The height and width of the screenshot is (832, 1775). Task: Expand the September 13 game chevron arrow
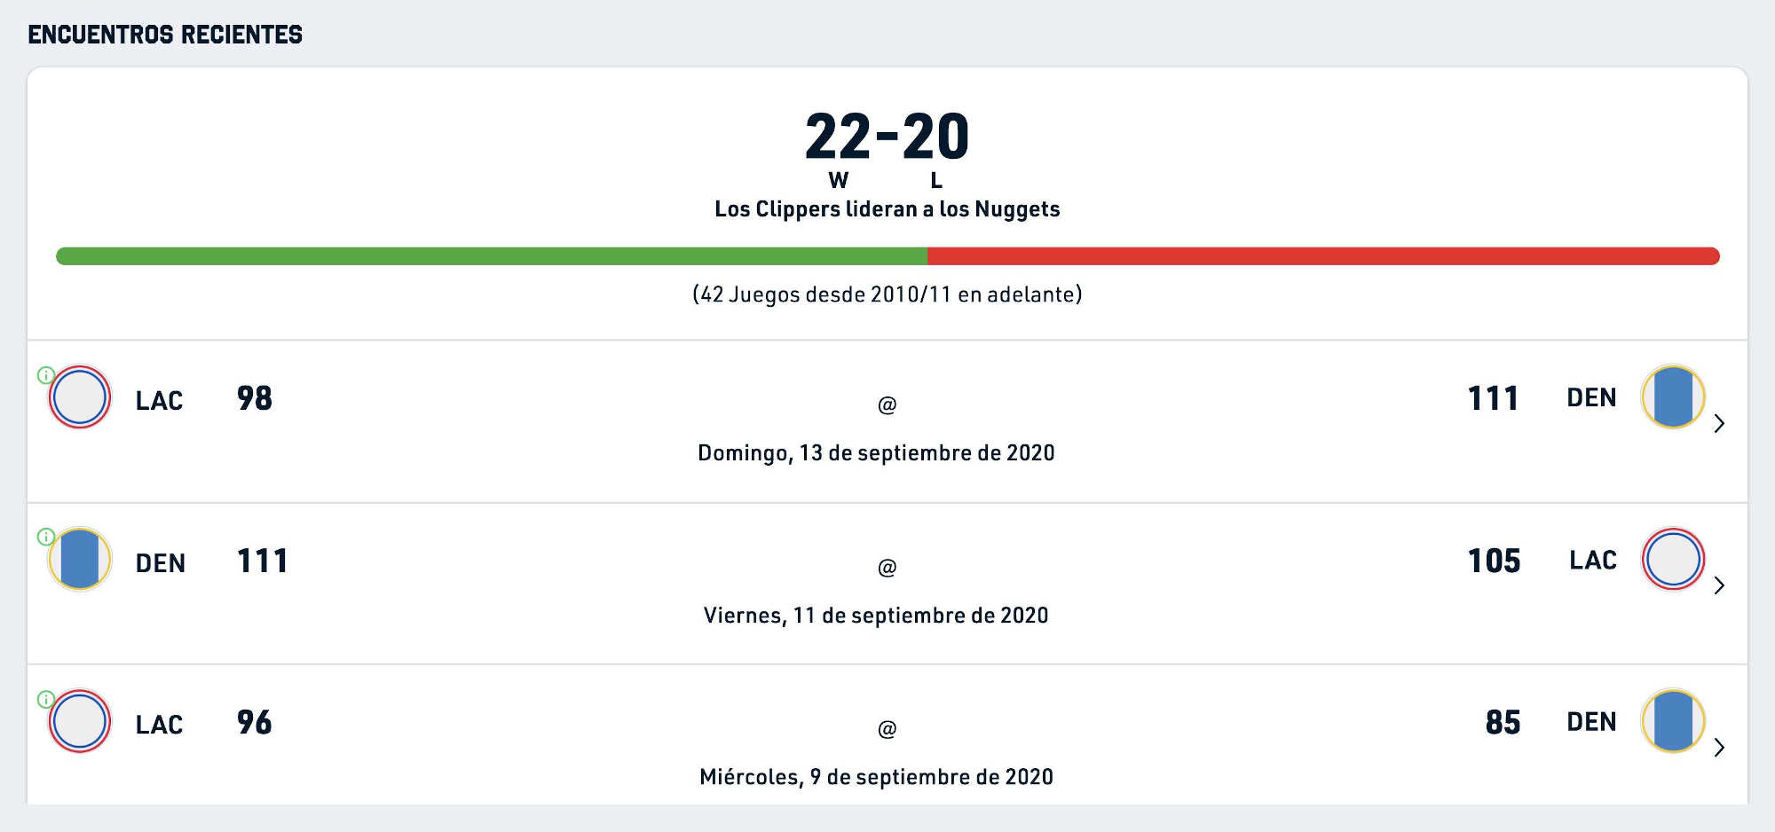1719,423
